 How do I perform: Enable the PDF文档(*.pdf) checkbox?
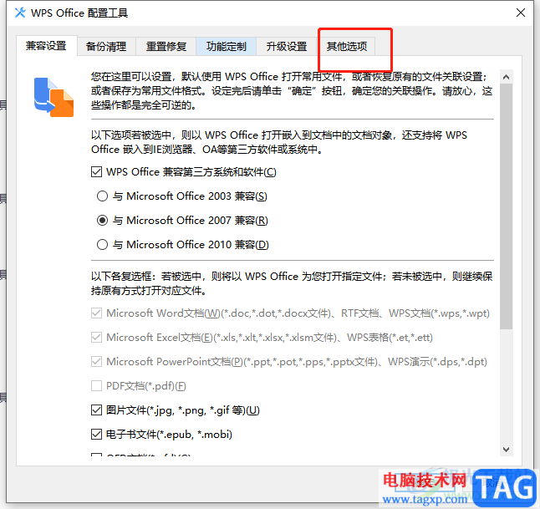coord(96,385)
